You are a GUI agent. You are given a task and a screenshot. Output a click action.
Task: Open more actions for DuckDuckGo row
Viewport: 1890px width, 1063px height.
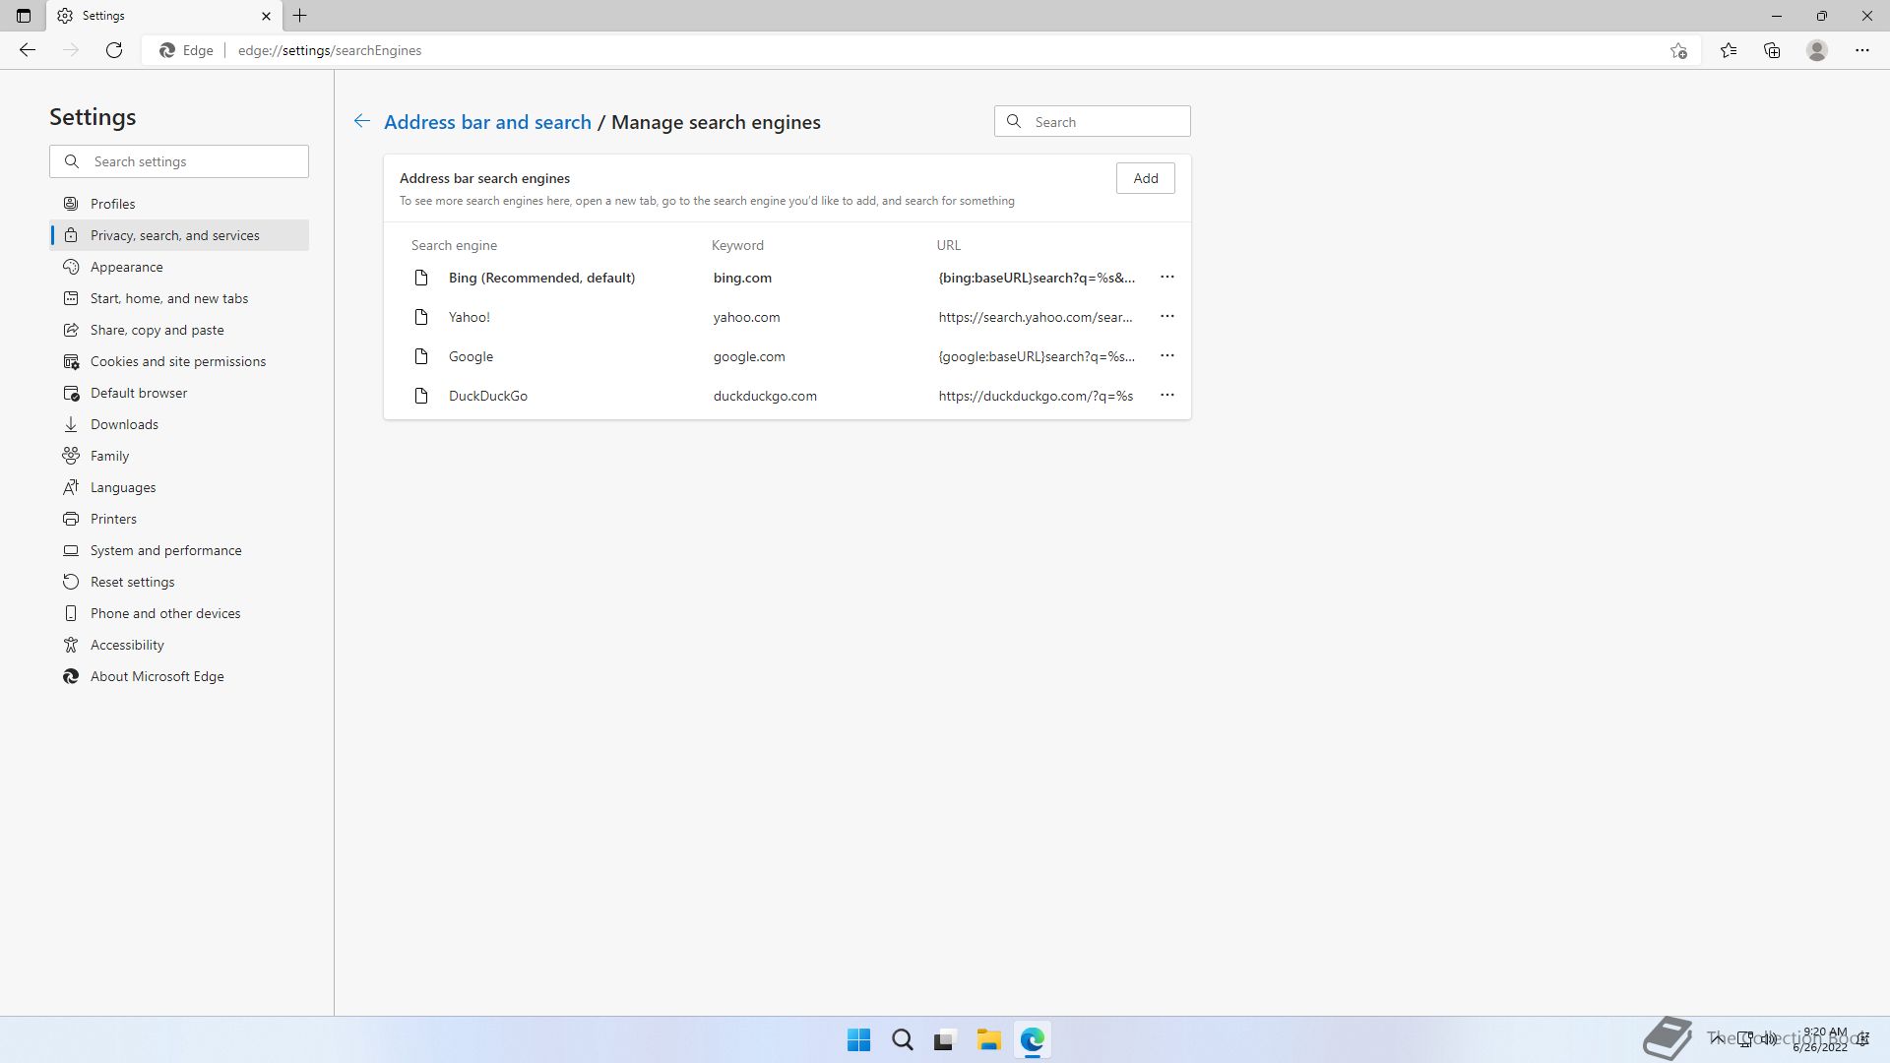(1167, 396)
